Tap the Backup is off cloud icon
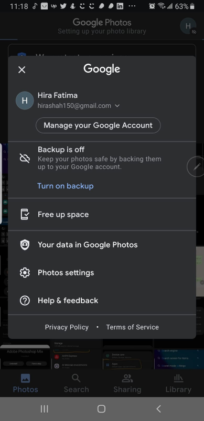Viewport: 204px width, 421px height. click(25, 158)
